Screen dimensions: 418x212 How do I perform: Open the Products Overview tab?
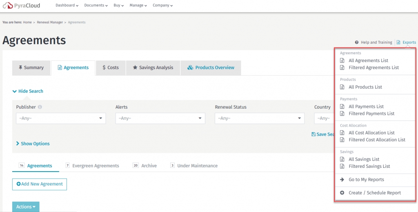point(211,68)
